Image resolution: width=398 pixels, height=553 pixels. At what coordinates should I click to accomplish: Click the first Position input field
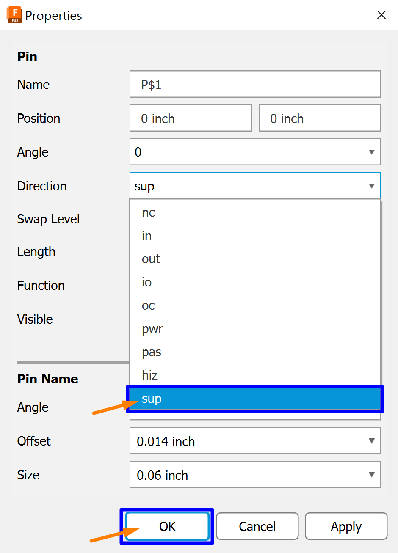point(191,118)
